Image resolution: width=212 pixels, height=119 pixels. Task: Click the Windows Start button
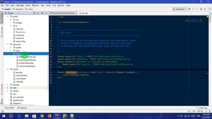tap(4, 116)
